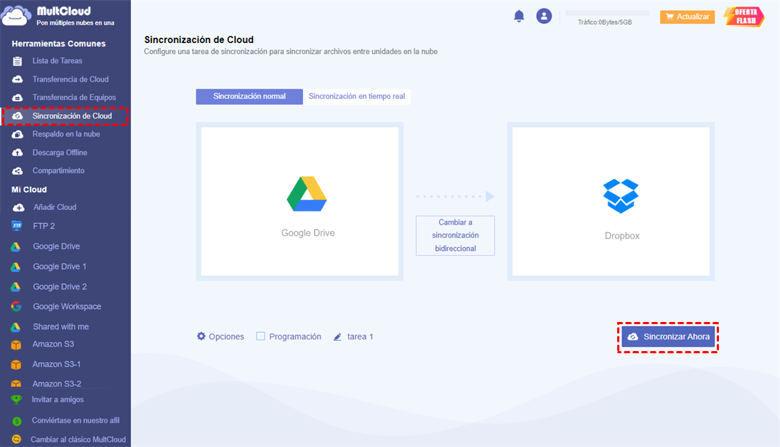Click the Google Workspace icon
The height and width of the screenshot is (447, 780).
tap(16, 306)
